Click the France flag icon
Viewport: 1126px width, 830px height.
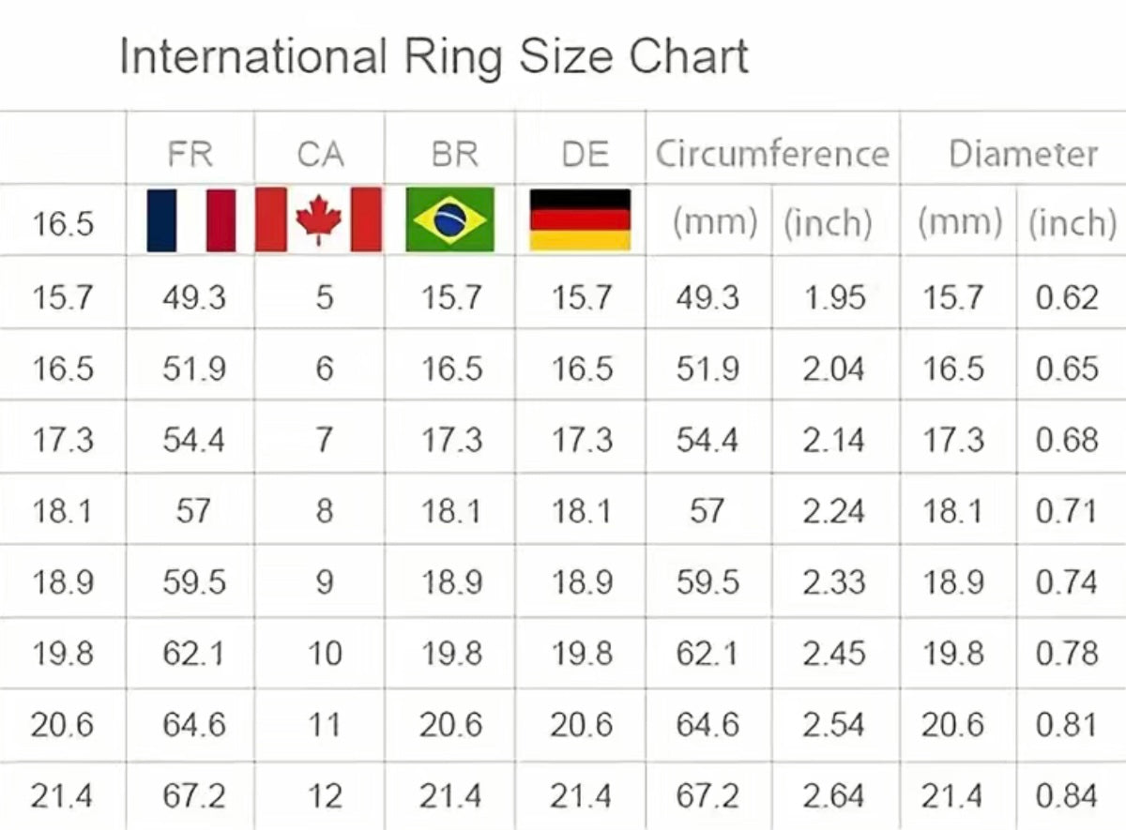point(191,220)
